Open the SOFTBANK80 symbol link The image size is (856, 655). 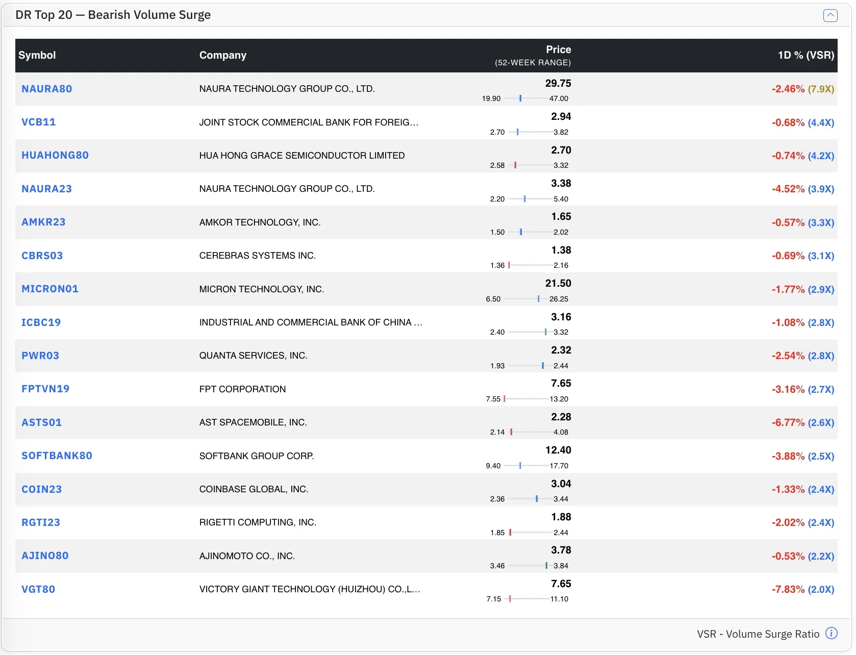point(57,456)
